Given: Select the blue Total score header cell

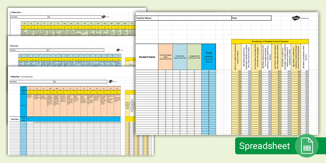Looking at the screenshot, I should [209, 57].
